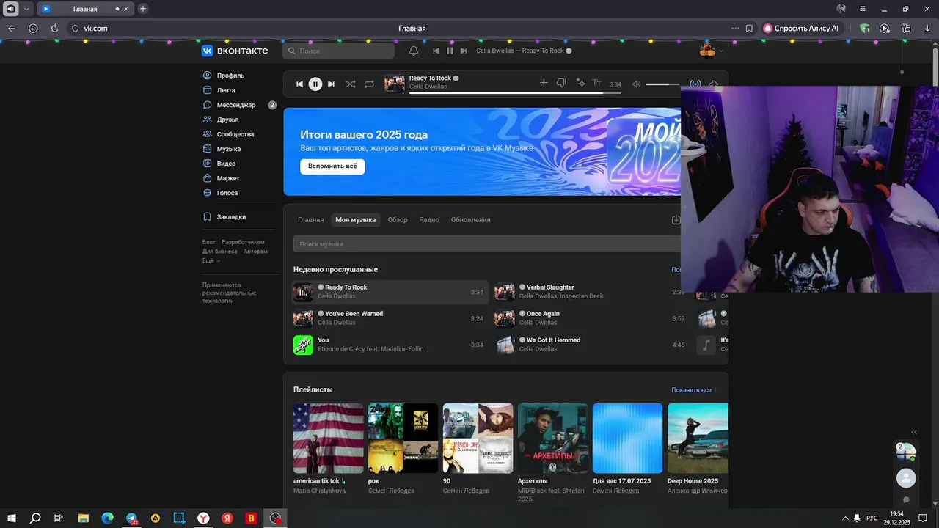Open Windows Start menu

coord(12,518)
